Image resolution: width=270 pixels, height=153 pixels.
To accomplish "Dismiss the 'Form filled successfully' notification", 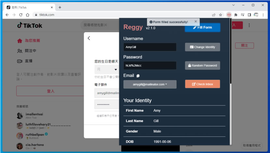I will [196, 21].
